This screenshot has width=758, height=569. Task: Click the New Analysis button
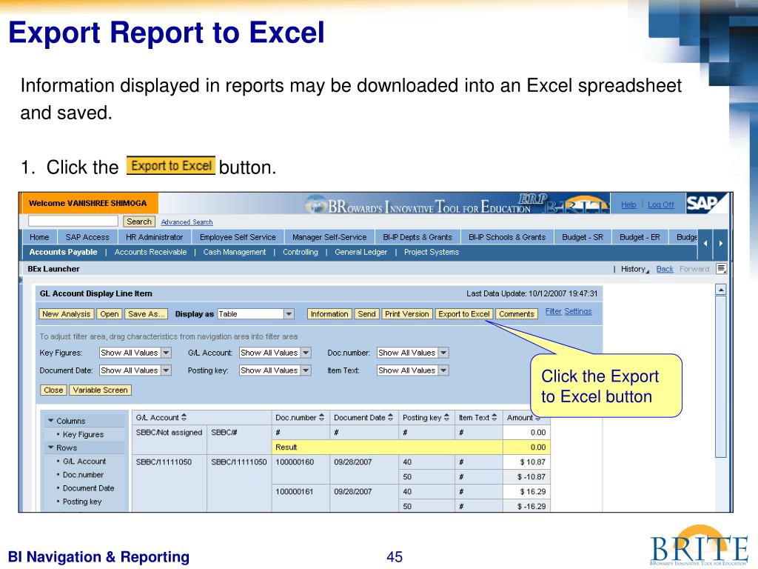(x=66, y=314)
